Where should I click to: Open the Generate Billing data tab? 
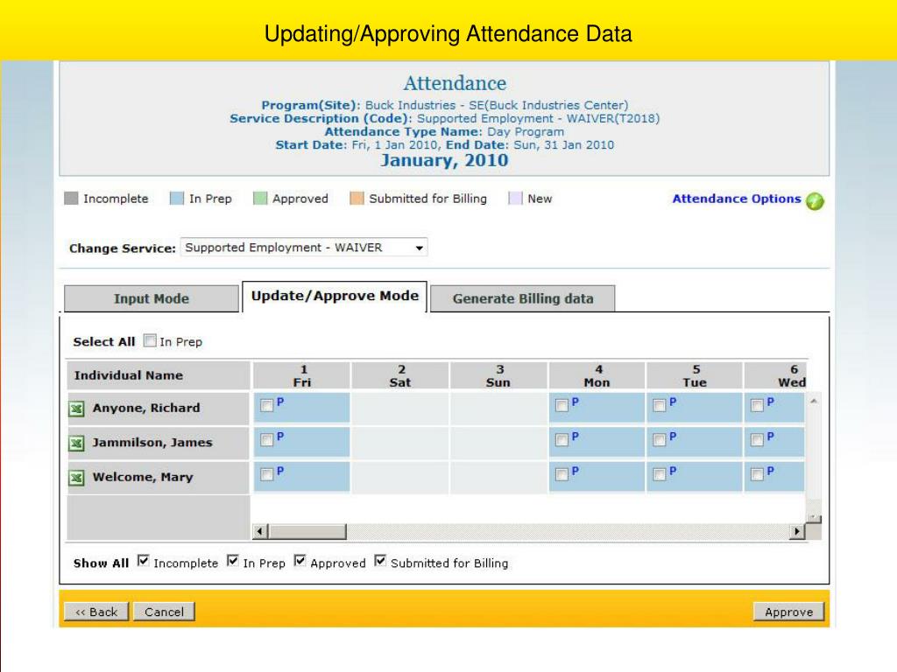pyautogui.click(x=523, y=298)
